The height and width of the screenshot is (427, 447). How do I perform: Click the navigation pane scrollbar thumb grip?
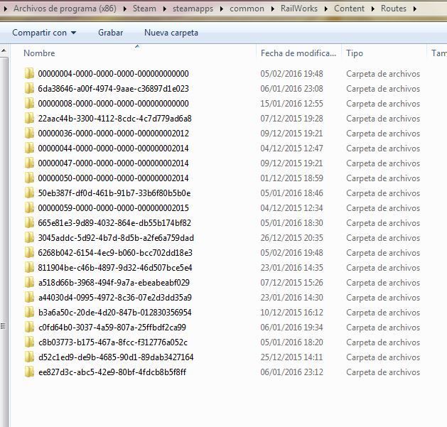[x=3, y=326]
